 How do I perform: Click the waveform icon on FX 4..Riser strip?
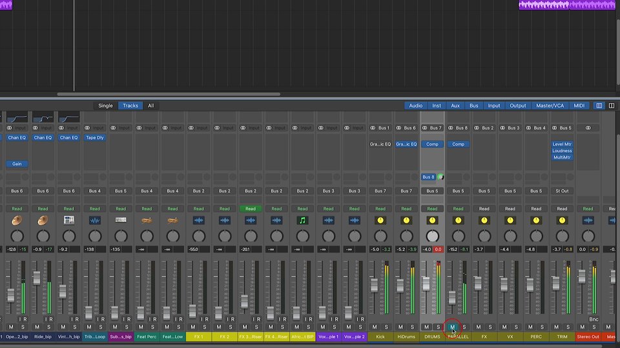point(276,220)
